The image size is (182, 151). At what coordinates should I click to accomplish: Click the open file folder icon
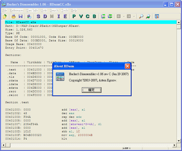(x=5, y=16)
